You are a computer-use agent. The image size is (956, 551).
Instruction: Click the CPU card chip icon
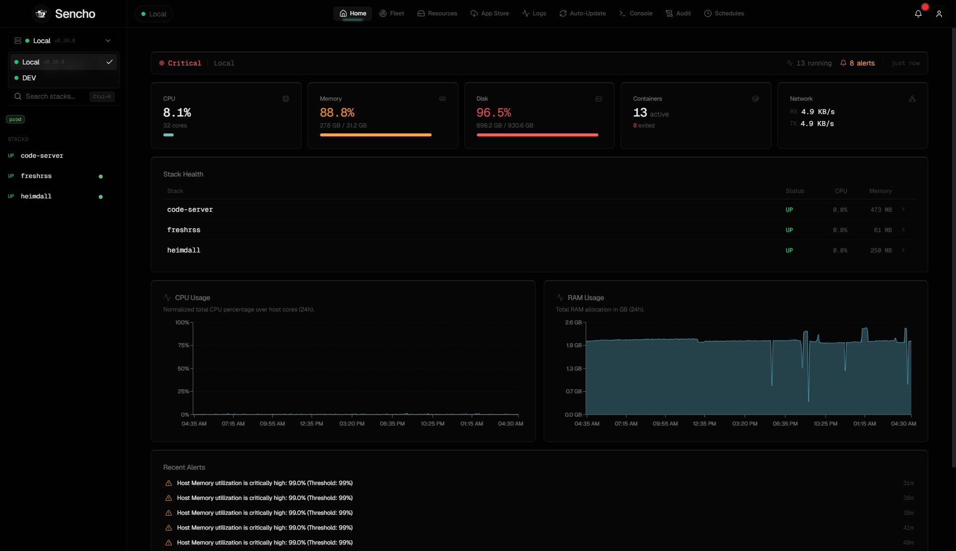[286, 99]
